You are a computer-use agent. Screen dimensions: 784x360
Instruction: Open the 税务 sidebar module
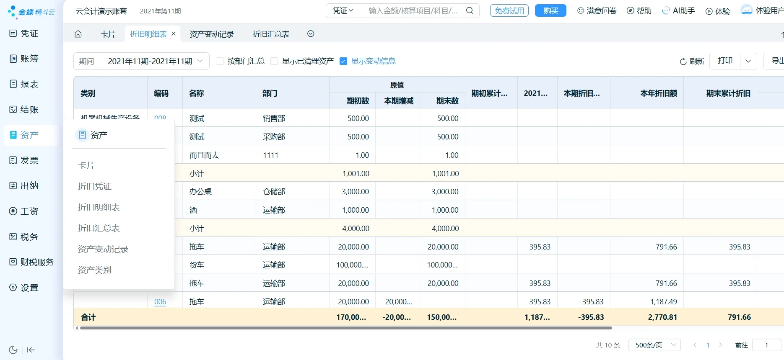point(24,237)
